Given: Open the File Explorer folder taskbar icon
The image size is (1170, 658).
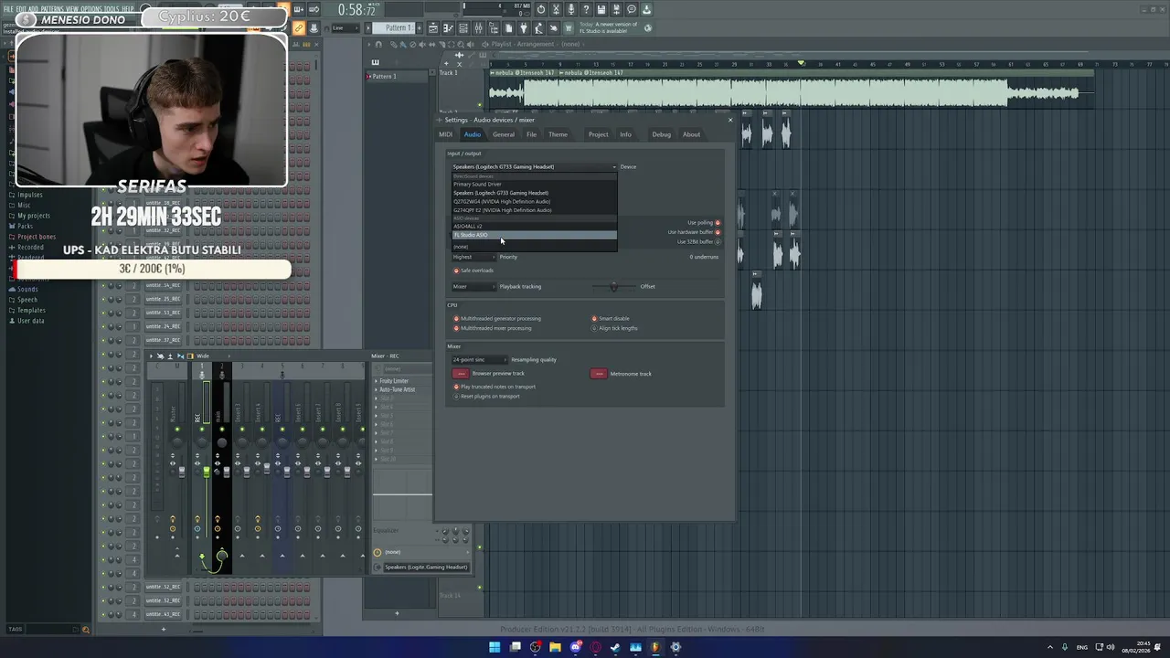Looking at the screenshot, I should [x=555, y=647].
